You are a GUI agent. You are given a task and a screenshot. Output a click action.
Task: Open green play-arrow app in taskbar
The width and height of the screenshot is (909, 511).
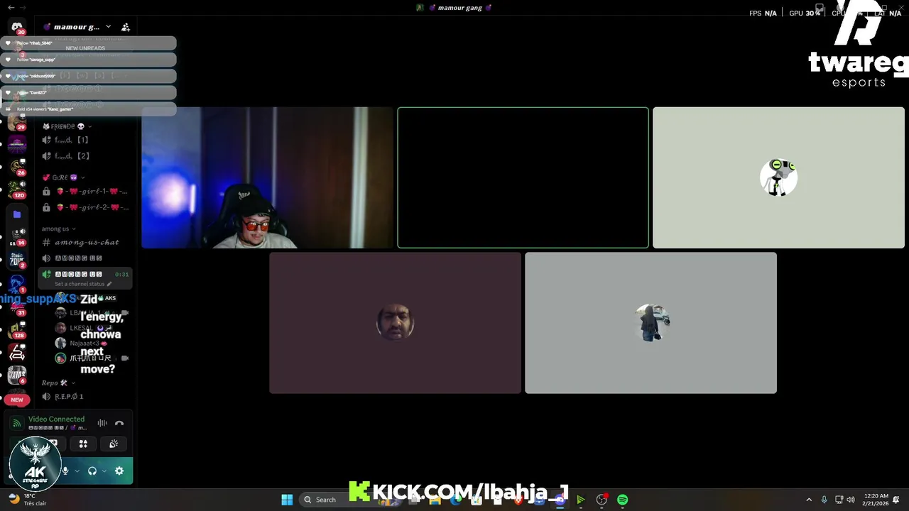pos(580,500)
